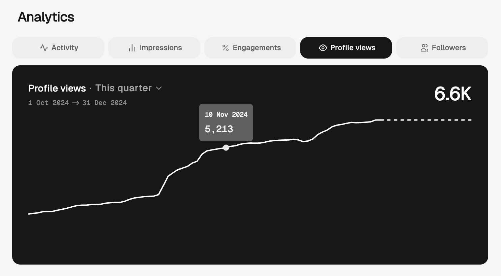Select the Profile views tab label

click(353, 48)
